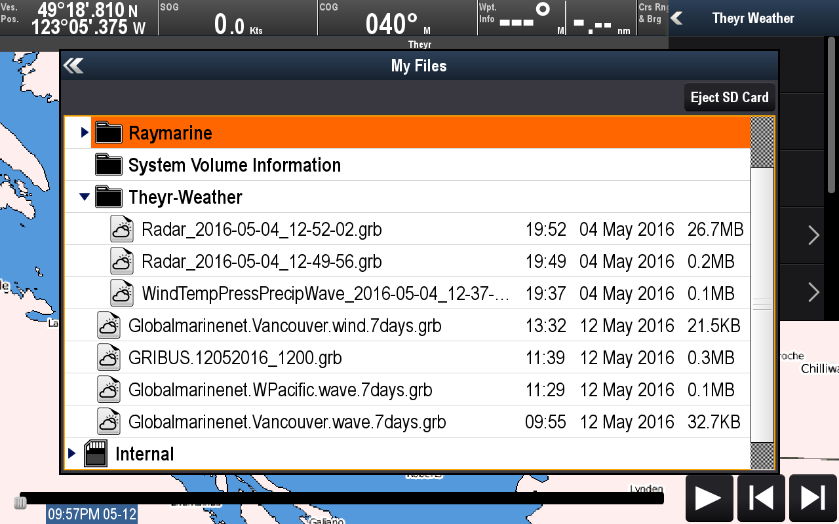
Task: Click the scrollbar bottom arrow area
Action: coord(762,455)
